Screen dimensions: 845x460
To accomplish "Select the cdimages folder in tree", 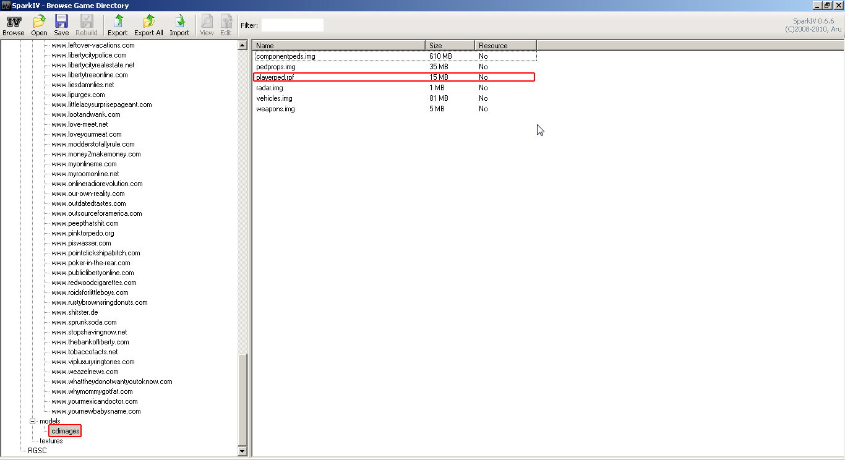I will 66,431.
